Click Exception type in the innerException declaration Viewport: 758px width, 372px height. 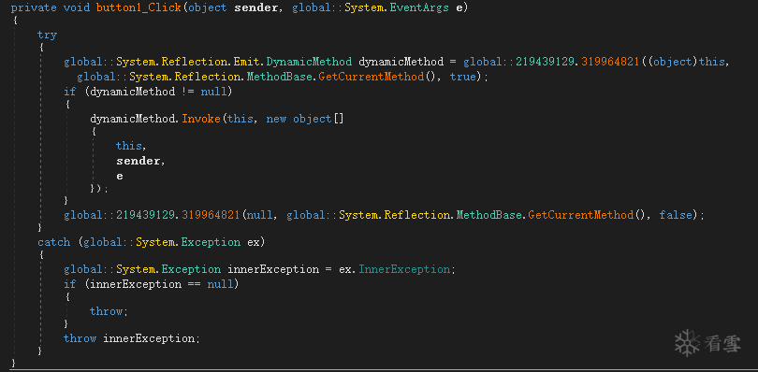click(x=192, y=268)
